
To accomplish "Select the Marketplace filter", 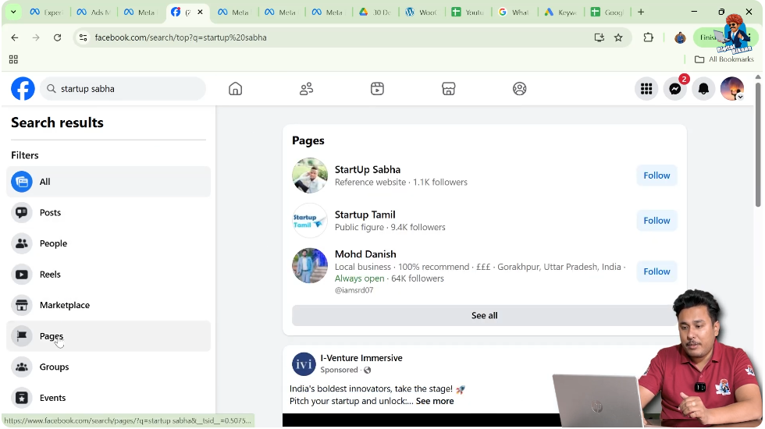I will point(109,305).
